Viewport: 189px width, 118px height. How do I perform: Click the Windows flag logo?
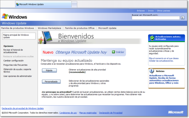point(5,16)
